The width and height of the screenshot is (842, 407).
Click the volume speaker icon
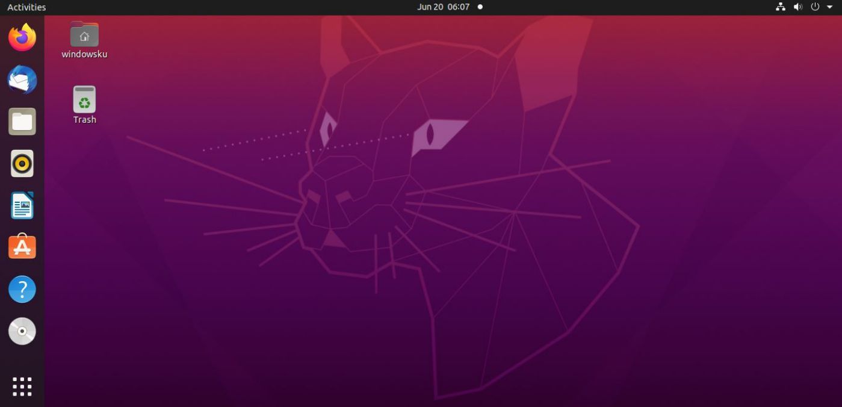pos(798,7)
